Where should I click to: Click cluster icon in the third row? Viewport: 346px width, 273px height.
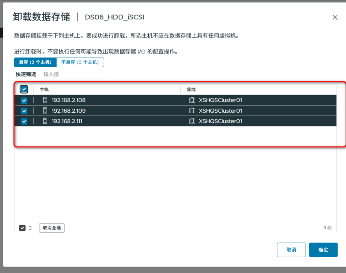192,121
